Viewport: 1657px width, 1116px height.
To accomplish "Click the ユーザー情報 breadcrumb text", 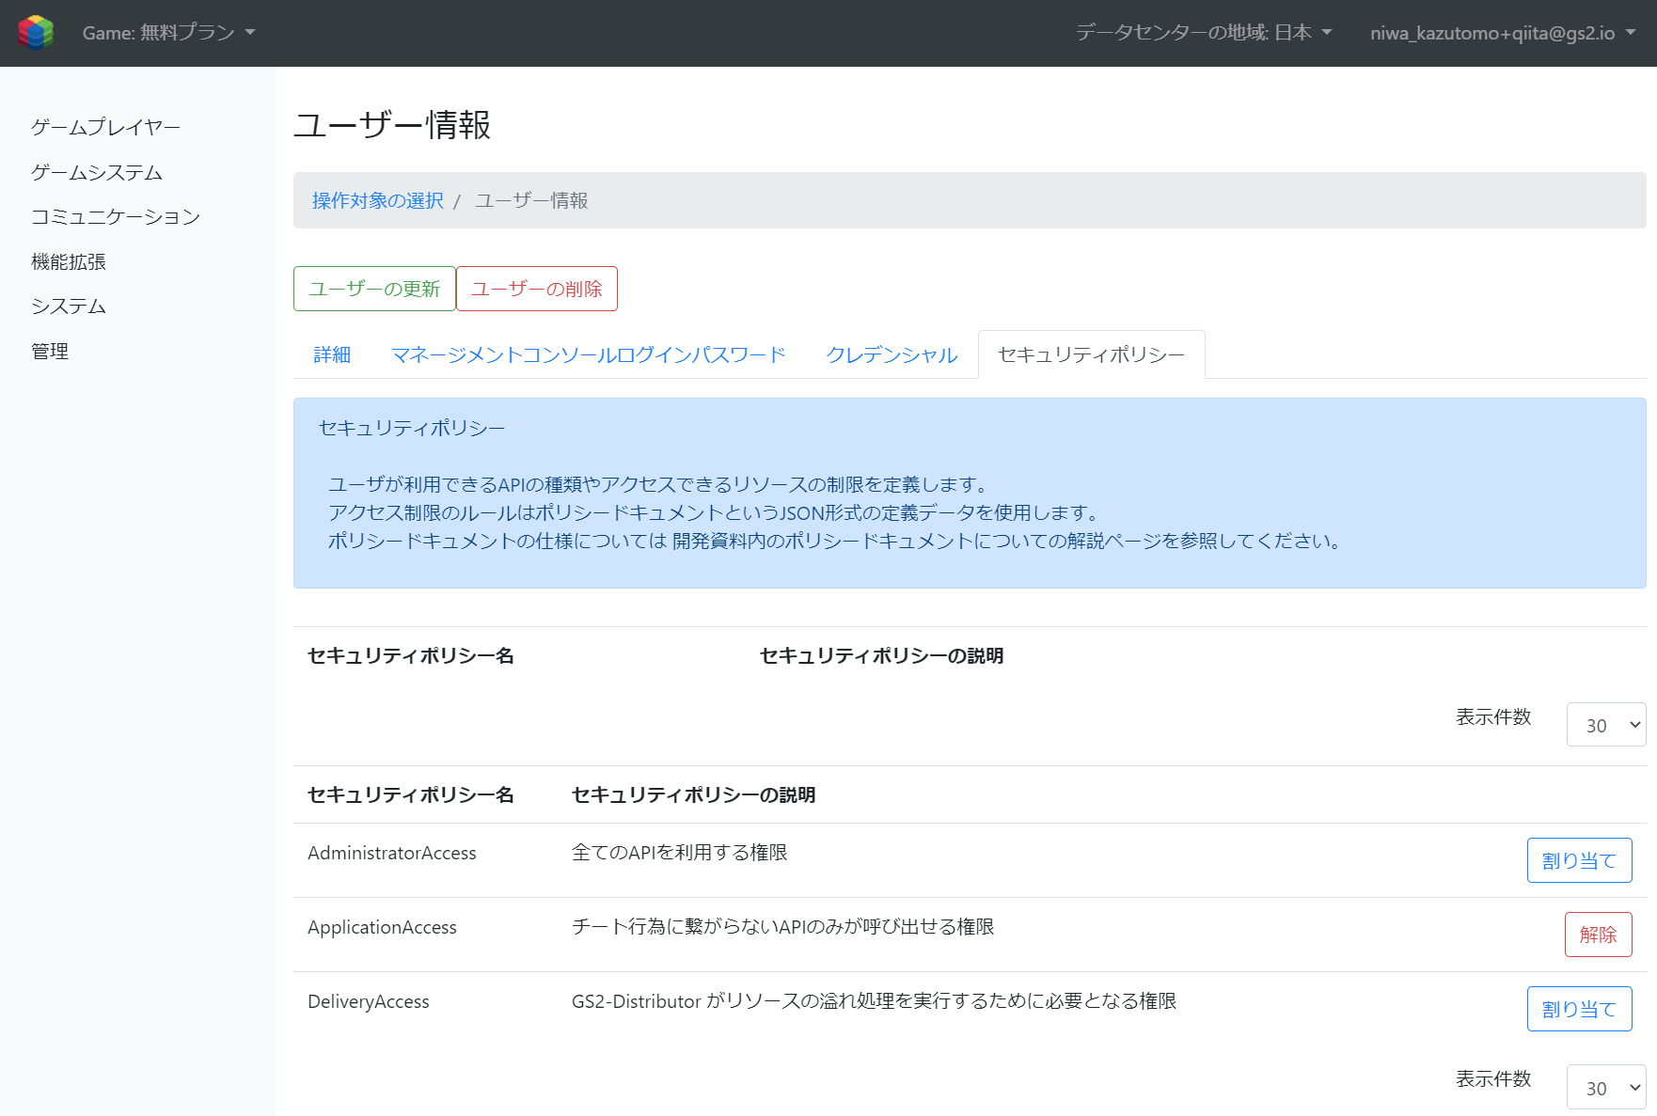I will (531, 200).
